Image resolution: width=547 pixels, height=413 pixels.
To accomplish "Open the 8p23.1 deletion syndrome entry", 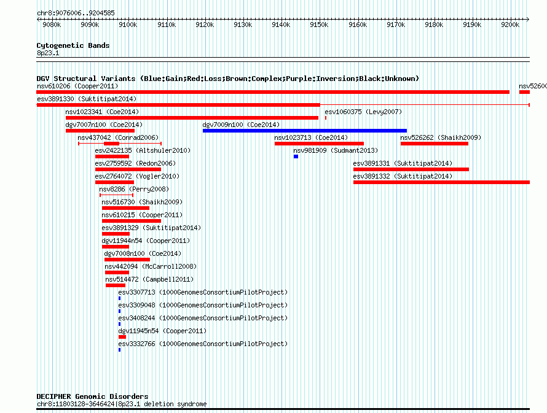I will point(122,404).
